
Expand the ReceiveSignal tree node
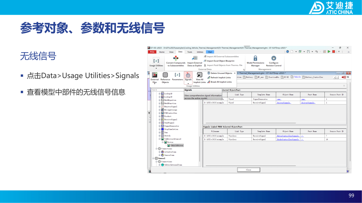pos(160,120)
